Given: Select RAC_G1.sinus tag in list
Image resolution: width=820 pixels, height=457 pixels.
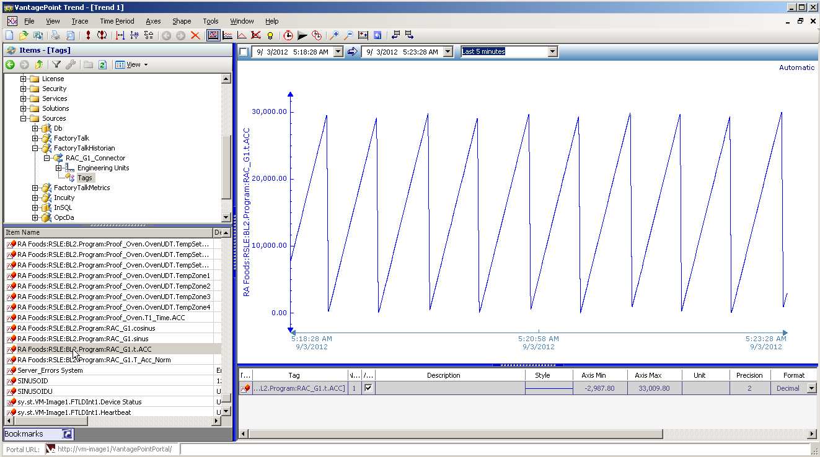Looking at the screenshot, I should (x=82, y=339).
